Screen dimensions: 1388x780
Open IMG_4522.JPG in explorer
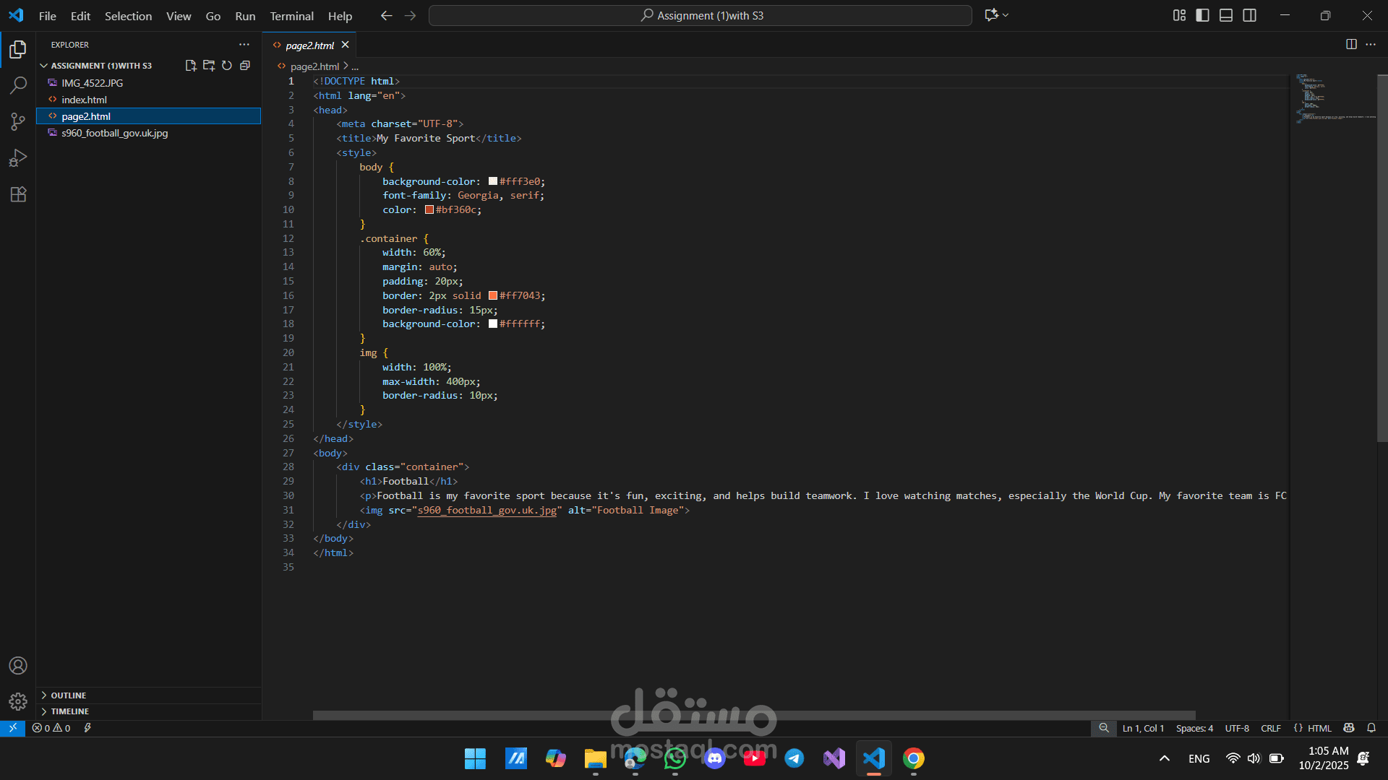click(x=149, y=83)
